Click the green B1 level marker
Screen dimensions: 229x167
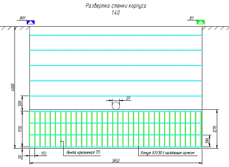[x=201, y=22]
